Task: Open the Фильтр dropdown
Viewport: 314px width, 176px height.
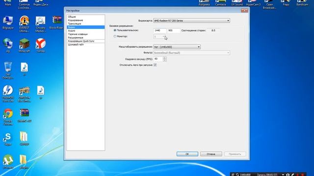Action: [x=192, y=53]
